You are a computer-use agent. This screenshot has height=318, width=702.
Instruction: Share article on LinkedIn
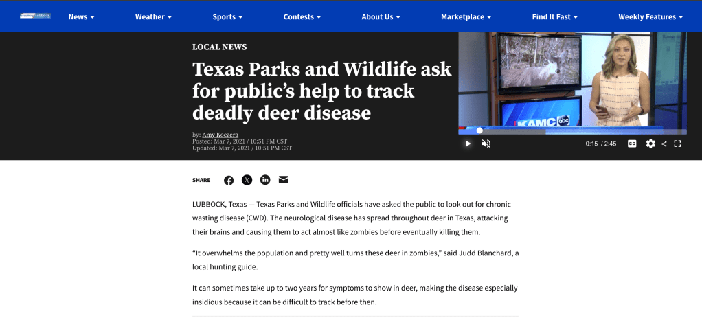point(265,180)
